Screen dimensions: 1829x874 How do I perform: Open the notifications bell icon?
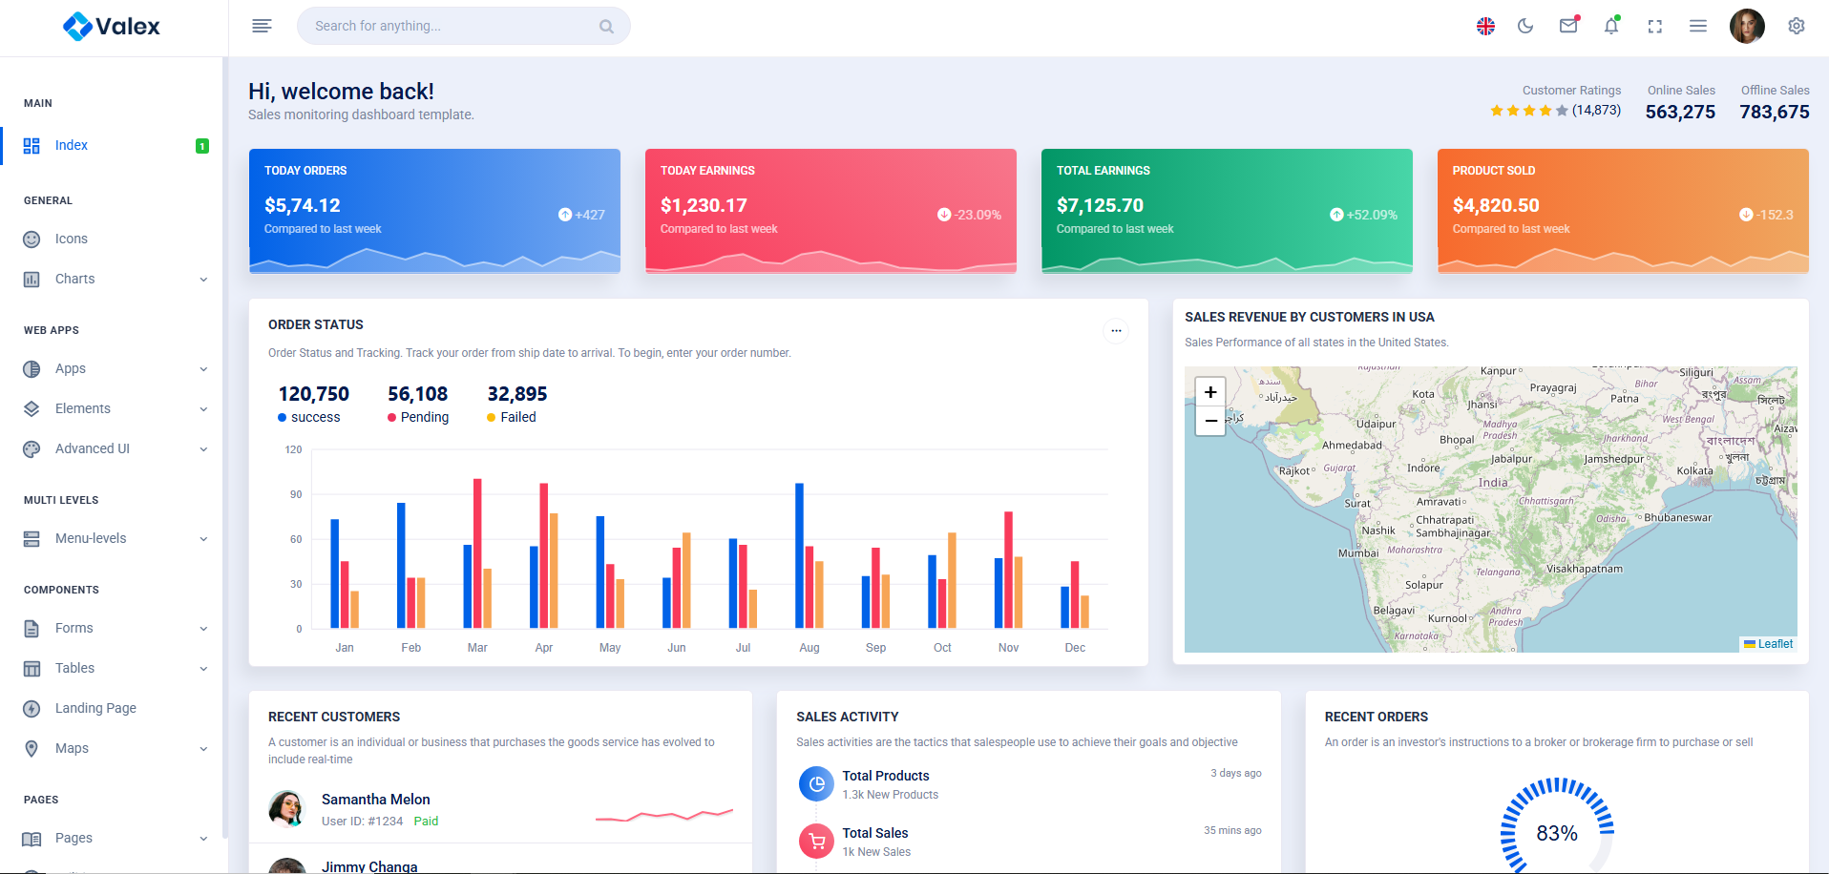pyautogui.click(x=1611, y=26)
